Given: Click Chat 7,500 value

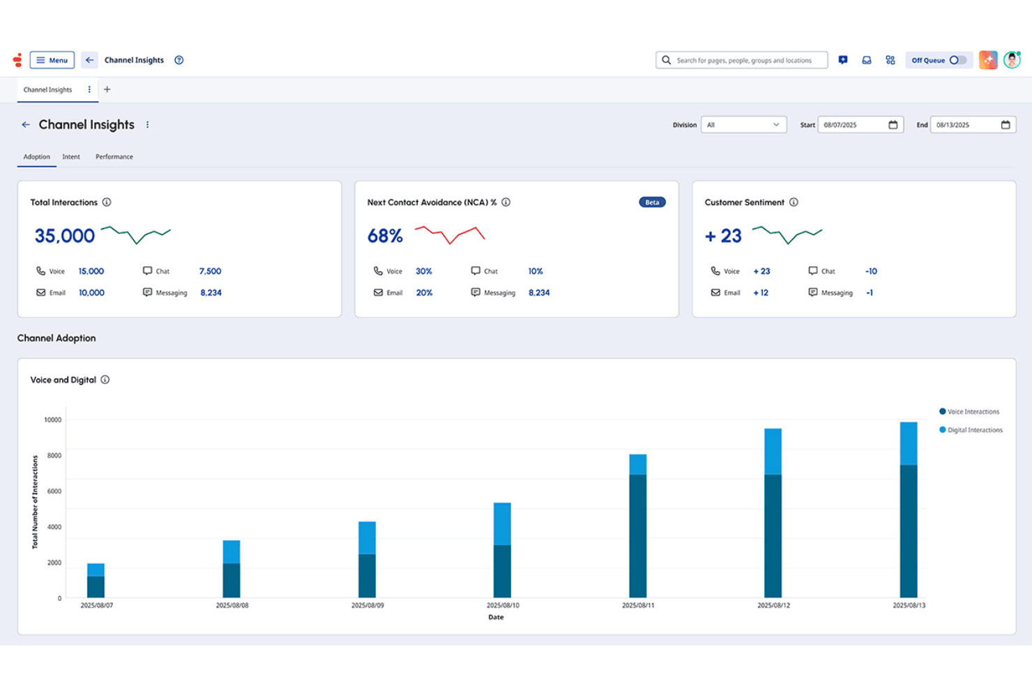Looking at the screenshot, I should [x=210, y=271].
